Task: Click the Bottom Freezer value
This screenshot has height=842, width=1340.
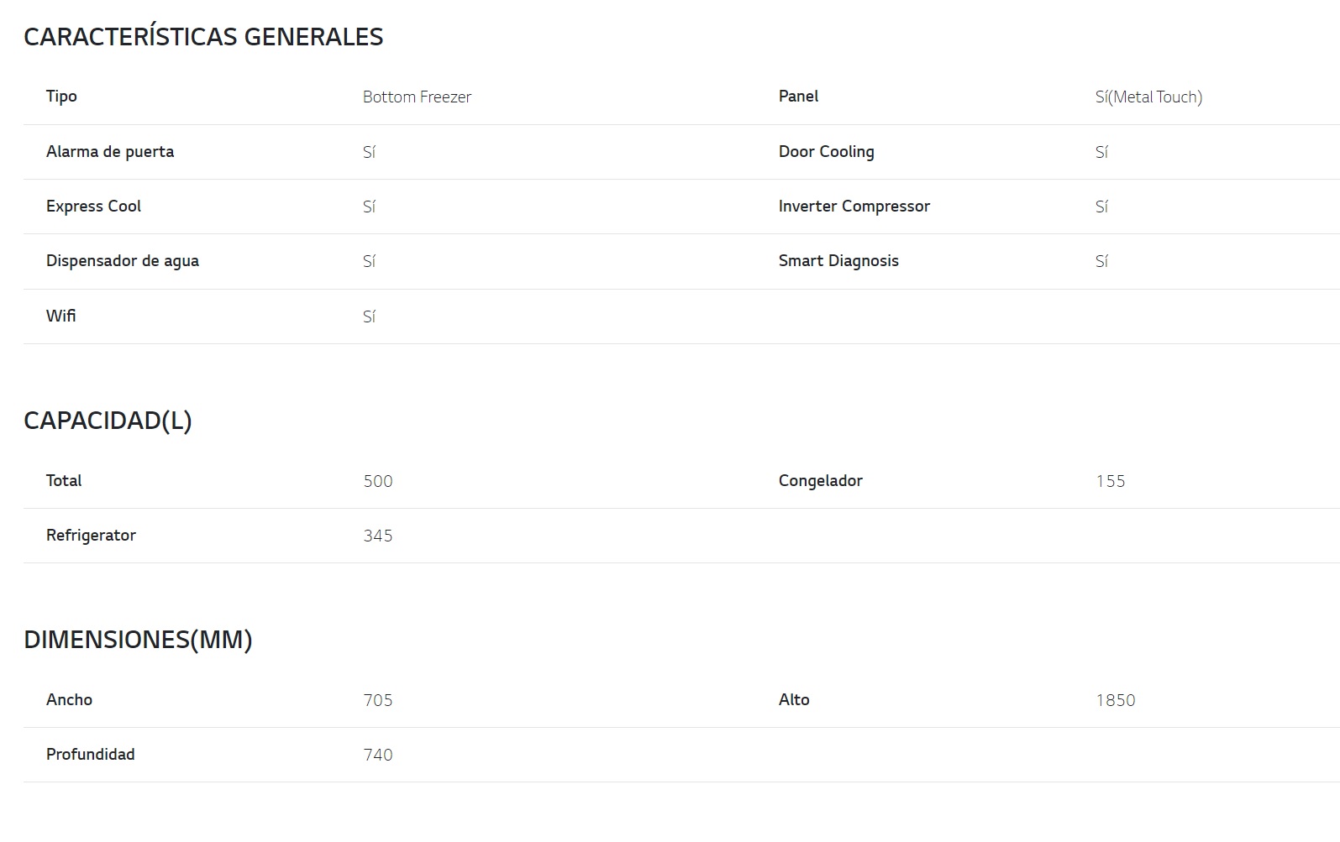Action: pos(417,97)
